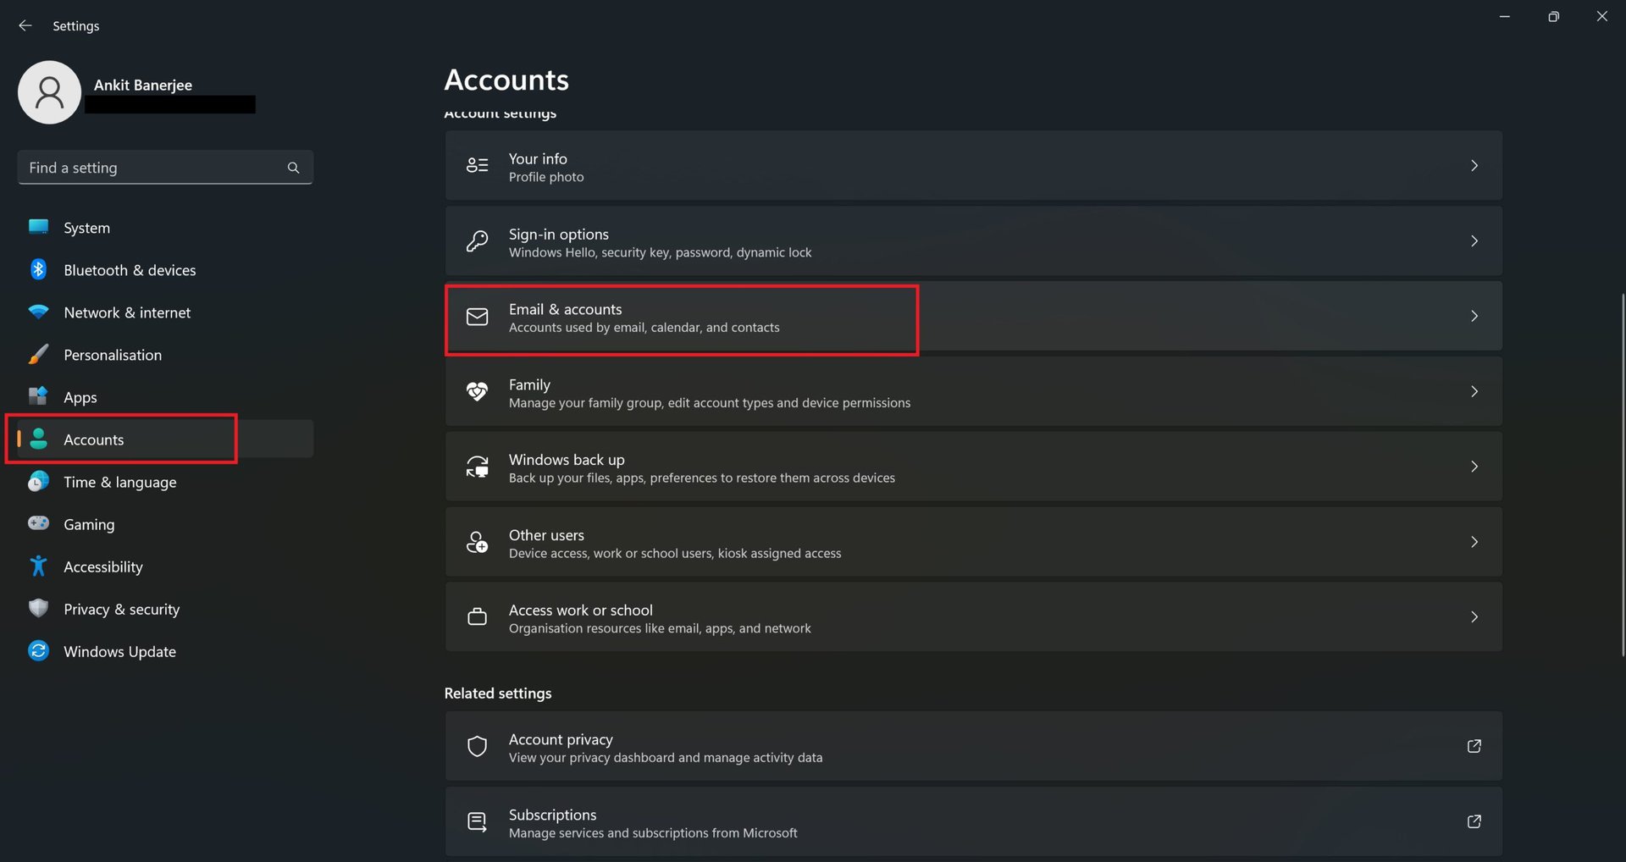Click the vertical scrollbar on right edge
Screen dimensions: 1626x862
pyautogui.click(x=1622, y=474)
